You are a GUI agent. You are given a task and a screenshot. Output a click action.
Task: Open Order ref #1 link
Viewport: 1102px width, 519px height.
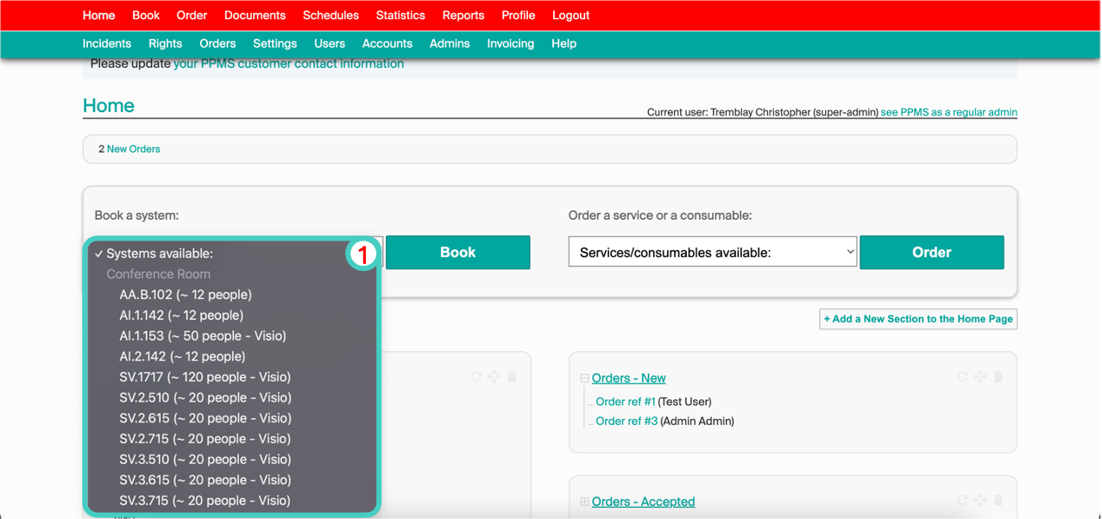(625, 402)
